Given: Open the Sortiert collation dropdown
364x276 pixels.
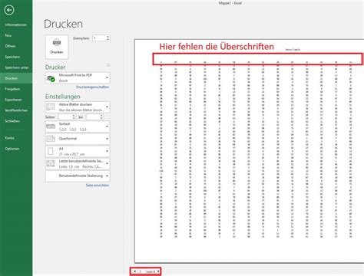Looking at the screenshot, I should click(x=78, y=127).
